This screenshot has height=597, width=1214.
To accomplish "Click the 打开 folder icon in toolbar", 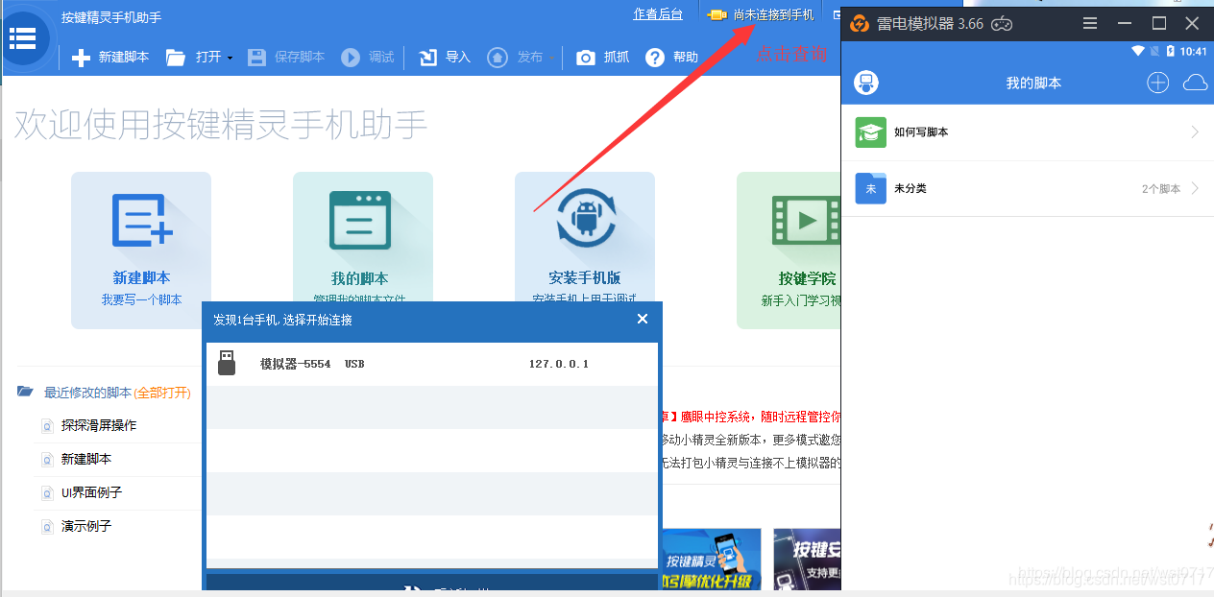I will [175, 58].
